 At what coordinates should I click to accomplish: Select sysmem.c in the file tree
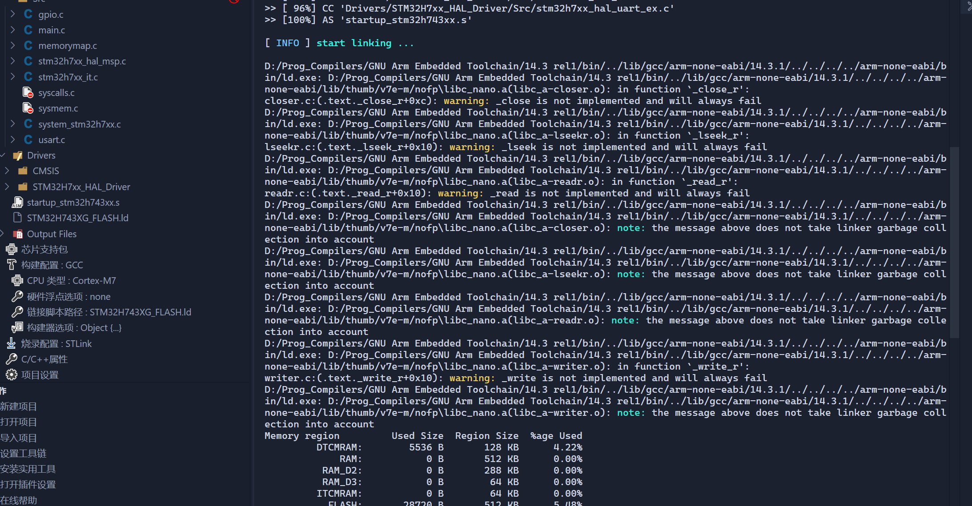(58, 108)
